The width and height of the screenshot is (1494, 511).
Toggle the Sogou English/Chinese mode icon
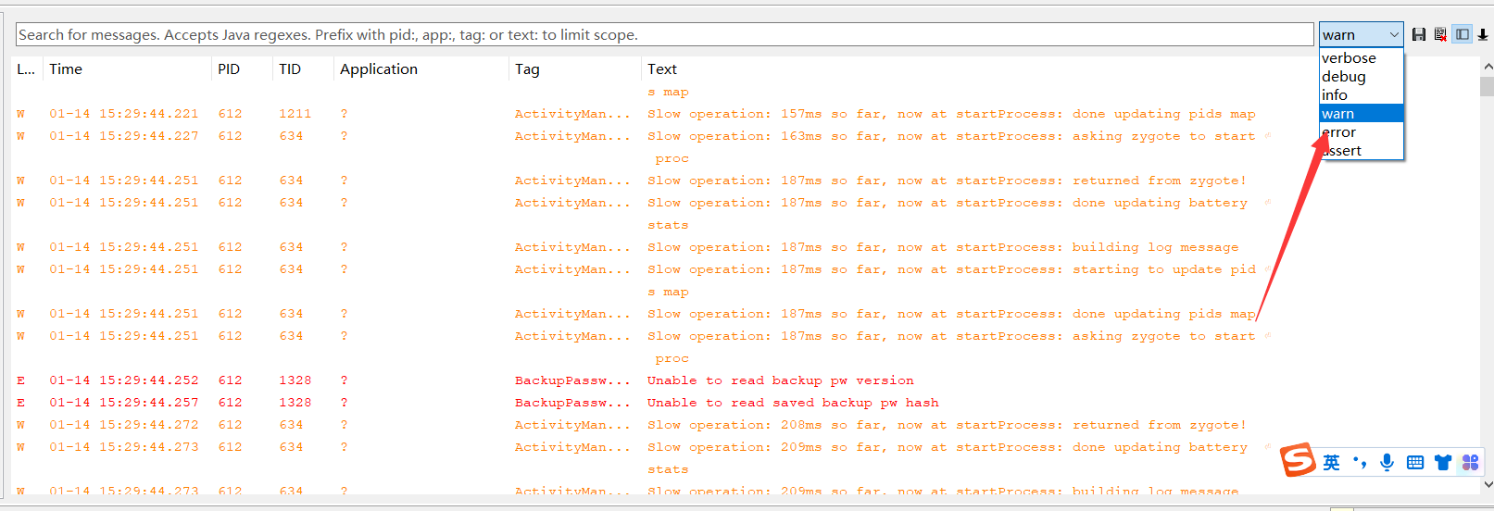[x=1331, y=462]
